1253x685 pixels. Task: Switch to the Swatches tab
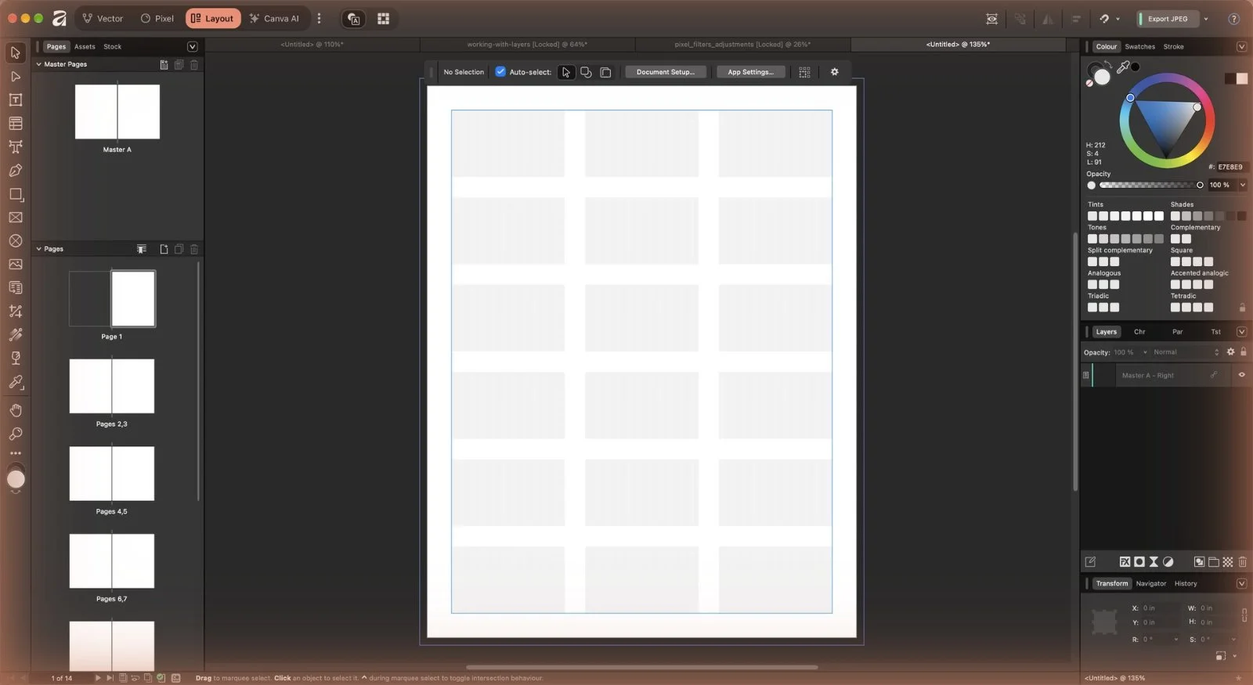(1139, 47)
